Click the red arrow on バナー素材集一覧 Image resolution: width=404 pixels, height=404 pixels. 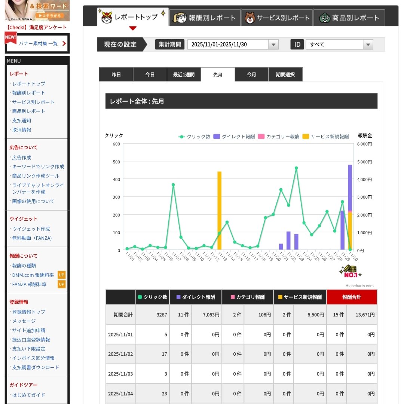[x=64, y=43]
